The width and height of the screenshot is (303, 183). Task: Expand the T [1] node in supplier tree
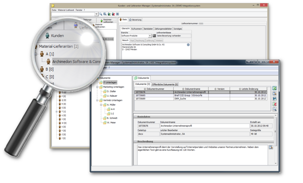[x=56, y=111]
